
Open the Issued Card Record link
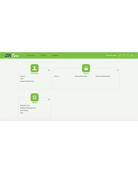click(27, 81)
